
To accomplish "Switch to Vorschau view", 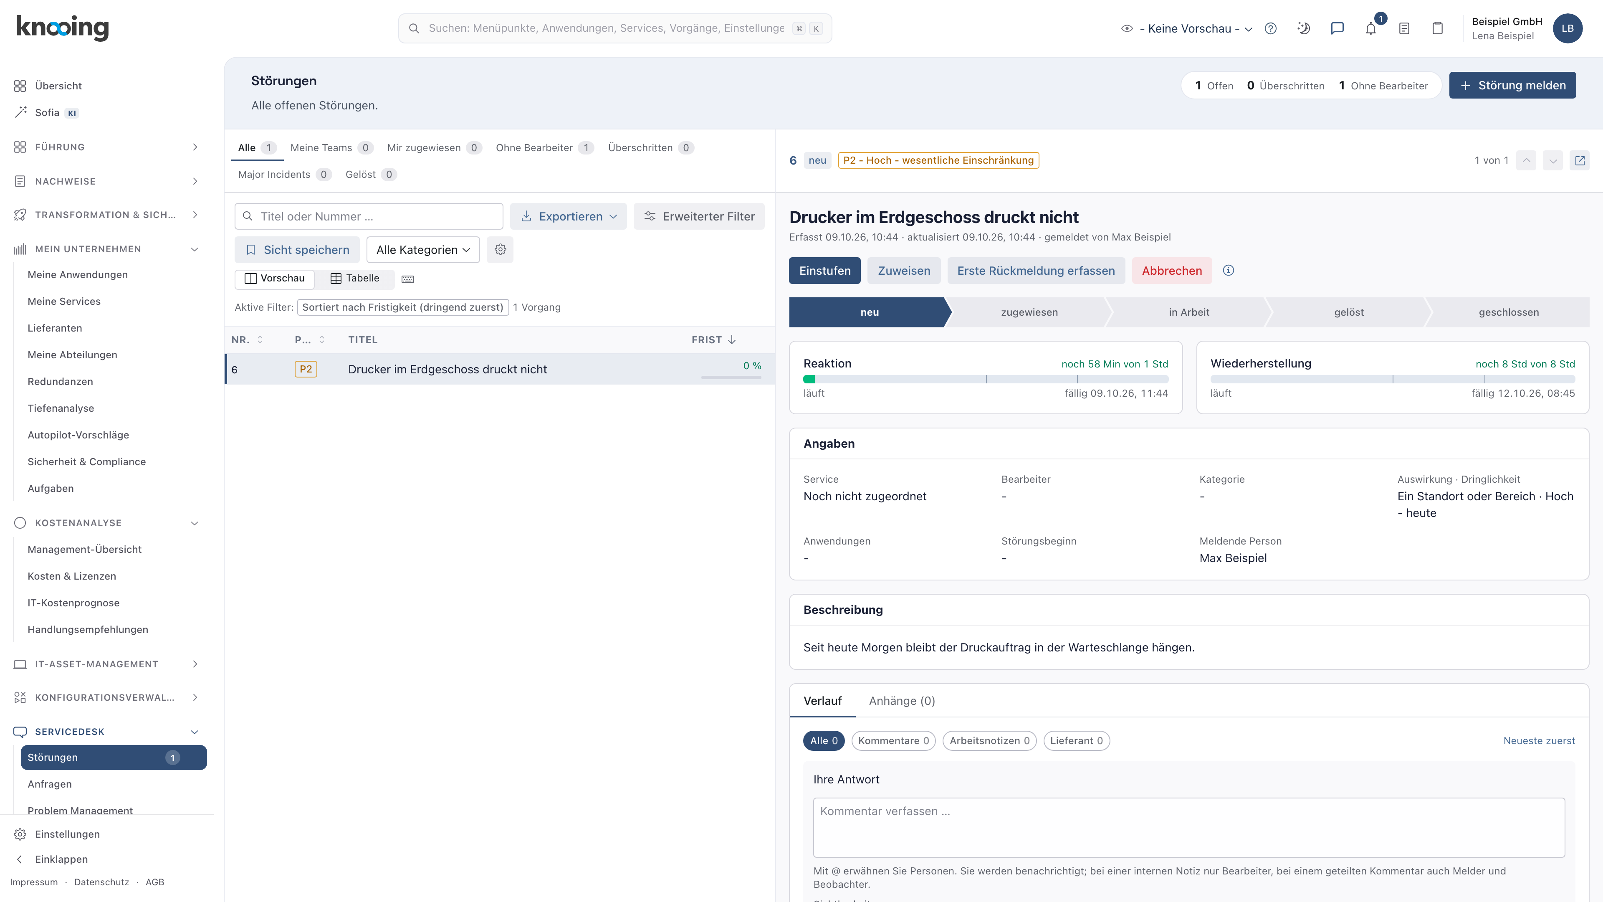I will pyautogui.click(x=274, y=278).
